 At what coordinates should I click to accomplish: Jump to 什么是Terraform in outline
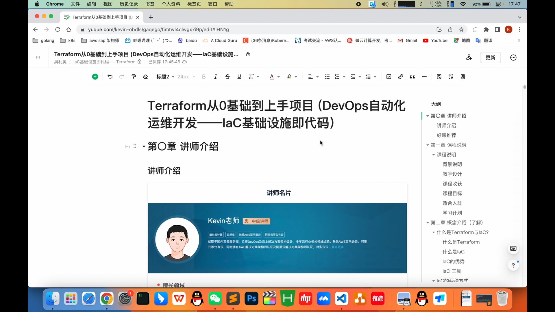click(461, 242)
